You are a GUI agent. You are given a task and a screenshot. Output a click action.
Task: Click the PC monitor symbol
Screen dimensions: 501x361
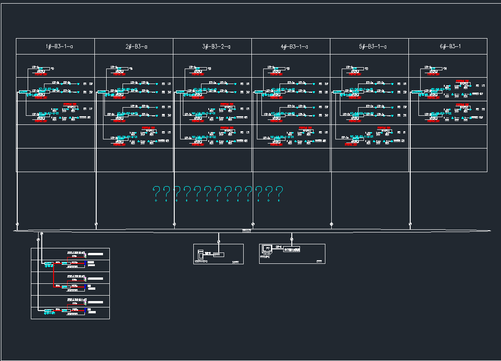coord(267,248)
